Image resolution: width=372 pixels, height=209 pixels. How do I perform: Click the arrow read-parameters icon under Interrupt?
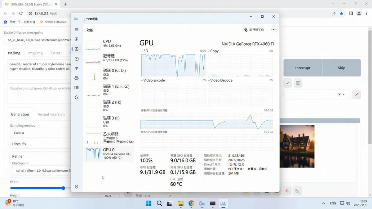point(288,83)
